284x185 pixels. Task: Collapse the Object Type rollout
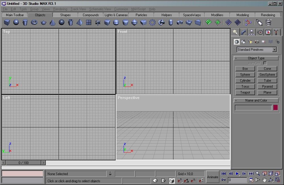[256, 58]
